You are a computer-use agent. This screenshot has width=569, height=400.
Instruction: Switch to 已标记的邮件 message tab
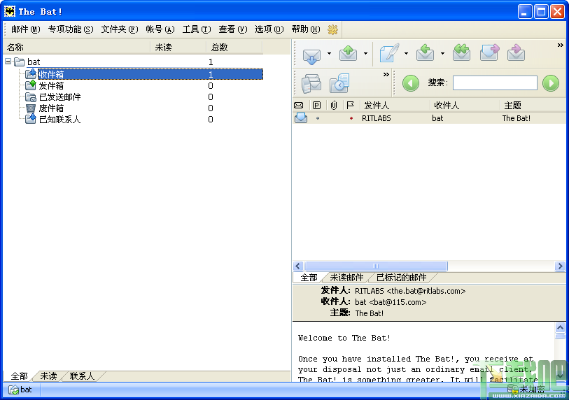[401, 278]
